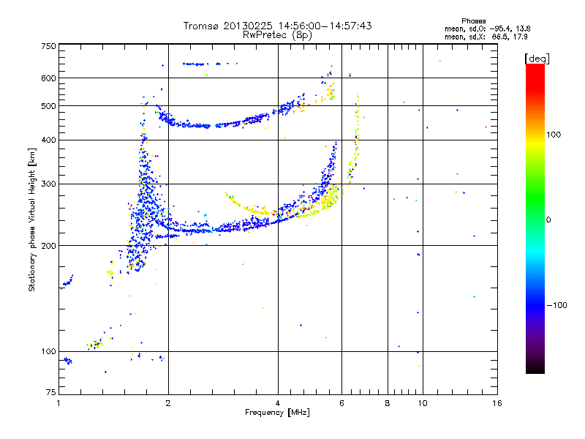Click the 8 MHz frequency tick label

(x=388, y=403)
